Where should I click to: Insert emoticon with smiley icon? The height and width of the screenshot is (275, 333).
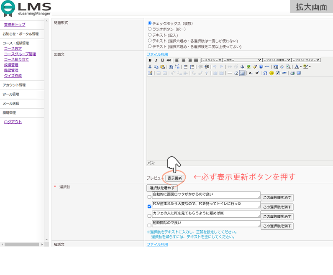272,73
